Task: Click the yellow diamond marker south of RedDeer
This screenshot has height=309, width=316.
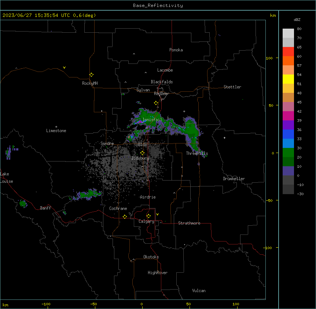Action: pyautogui.click(x=156, y=103)
